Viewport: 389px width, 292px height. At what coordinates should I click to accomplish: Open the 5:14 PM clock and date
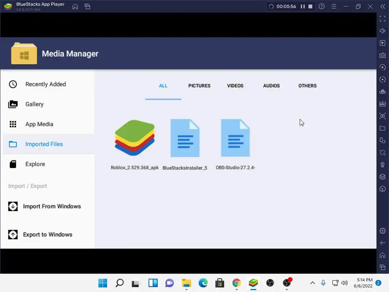coord(363,283)
